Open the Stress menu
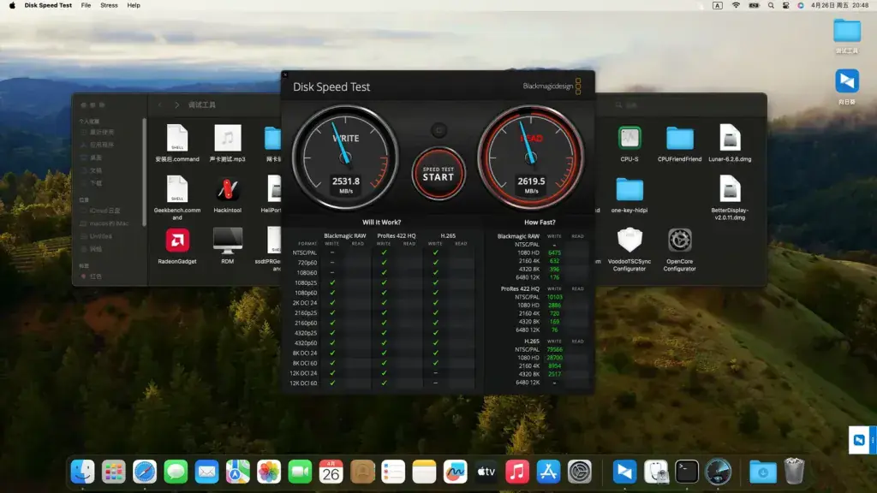This screenshot has height=493, width=877. (109, 5)
